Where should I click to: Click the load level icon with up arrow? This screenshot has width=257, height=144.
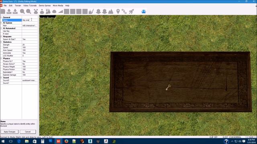click(x=9, y=12)
